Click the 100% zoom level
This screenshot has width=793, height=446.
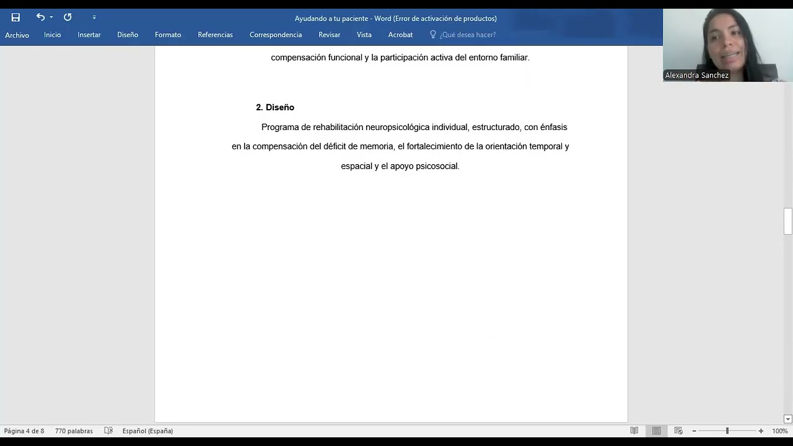780,431
